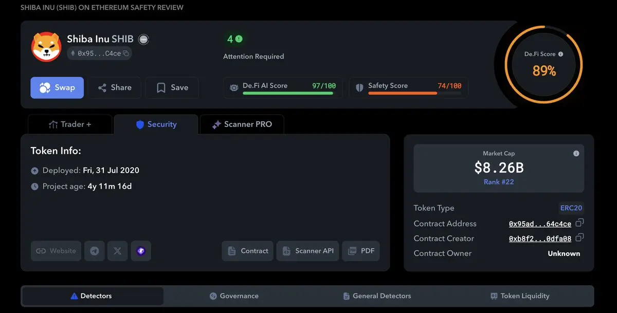Open the Swap button
The height and width of the screenshot is (313, 617).
(57, 87)
